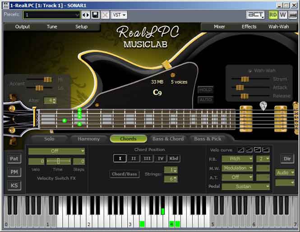Click the KS key switches button
The image size is (300, 232).
14,186
